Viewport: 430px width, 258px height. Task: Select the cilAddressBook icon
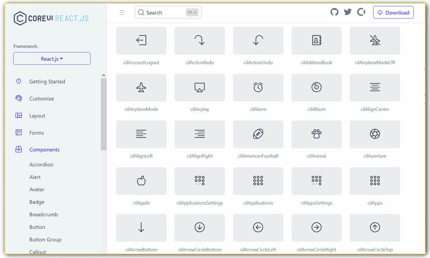click(x=316, y=40)
